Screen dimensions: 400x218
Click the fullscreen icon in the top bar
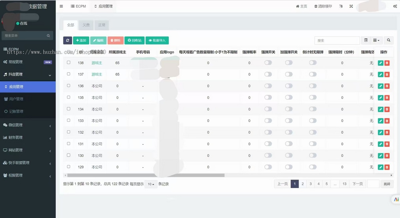tap(351, 6)
